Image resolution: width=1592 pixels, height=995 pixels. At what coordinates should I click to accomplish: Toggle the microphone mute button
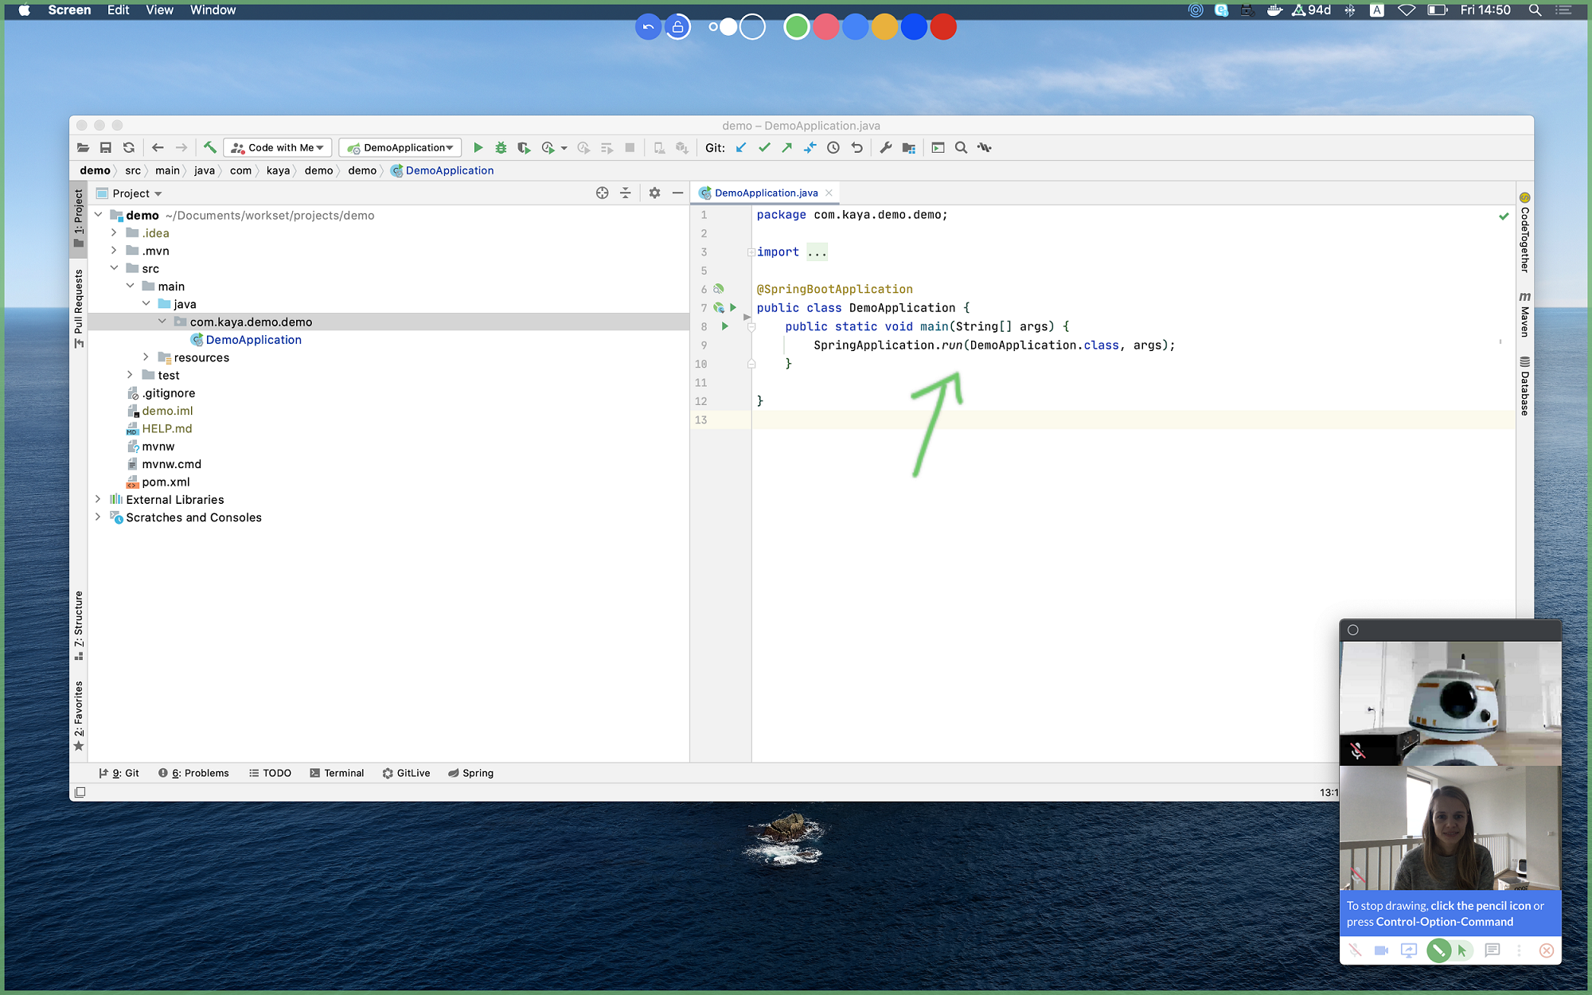[x=1355, y=950]
